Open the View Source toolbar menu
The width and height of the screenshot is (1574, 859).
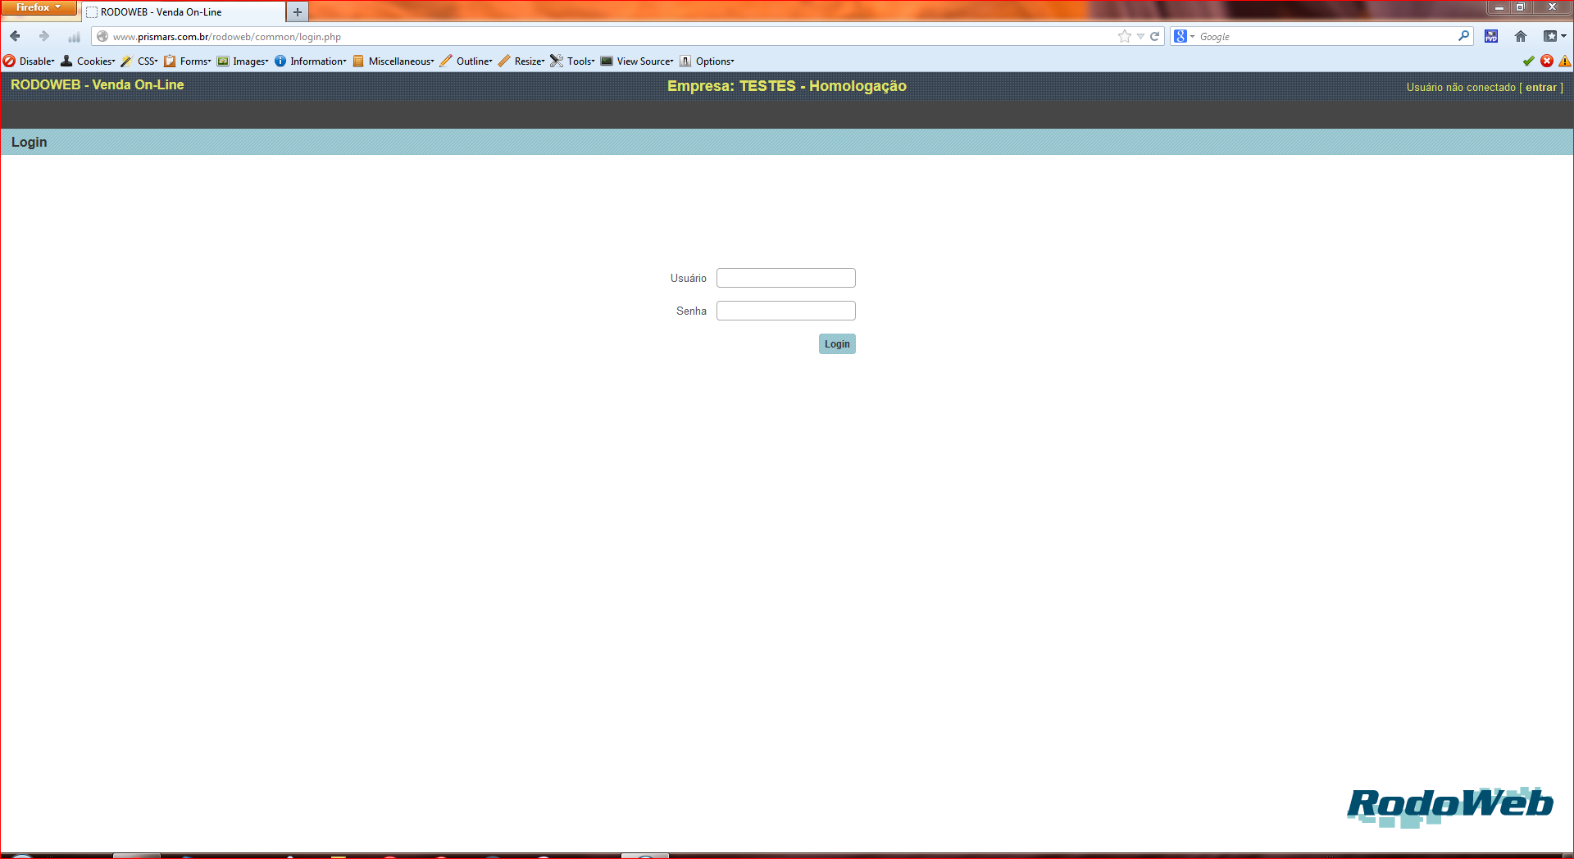tap(637, 61)
